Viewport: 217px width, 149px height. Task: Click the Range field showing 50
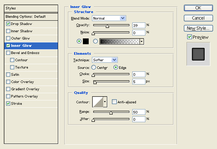tap(139, 112)
